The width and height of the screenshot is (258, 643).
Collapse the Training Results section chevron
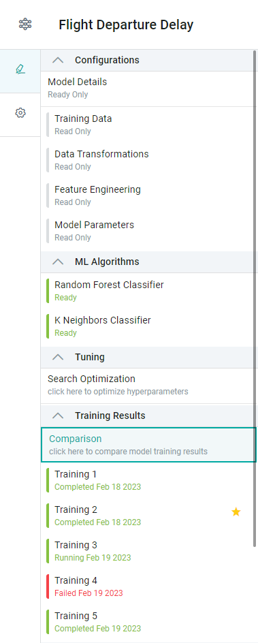click(58, 415)
